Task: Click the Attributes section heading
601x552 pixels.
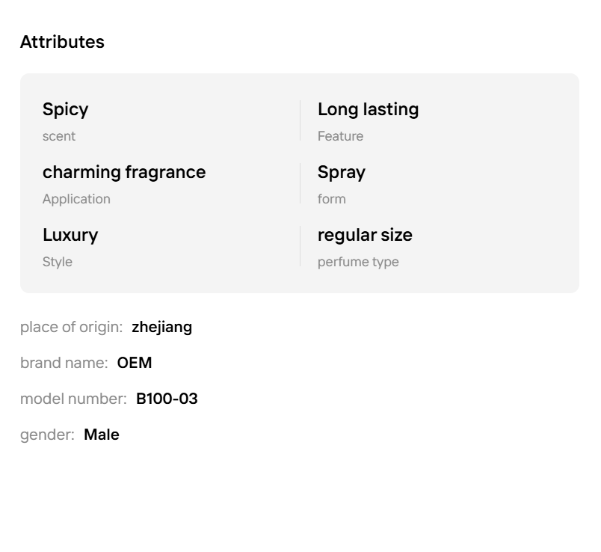Action: 62,43
